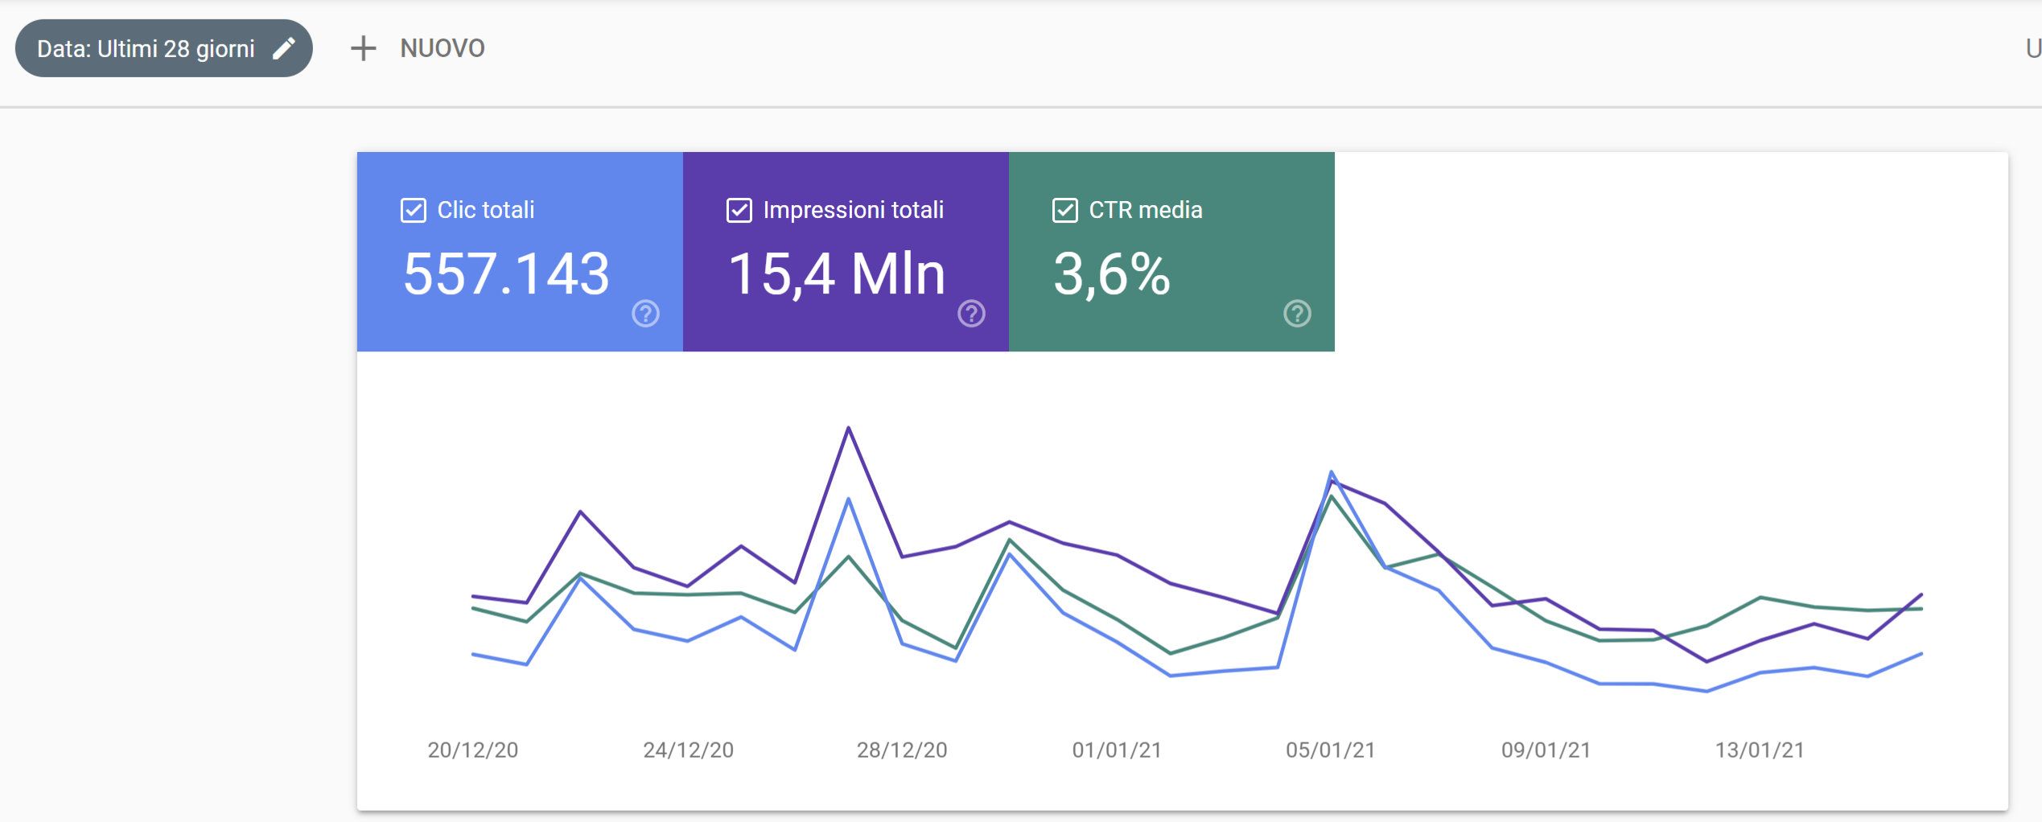Click the 05/01/21 axis date label

pyautogui.click(x=1331, y=750)
